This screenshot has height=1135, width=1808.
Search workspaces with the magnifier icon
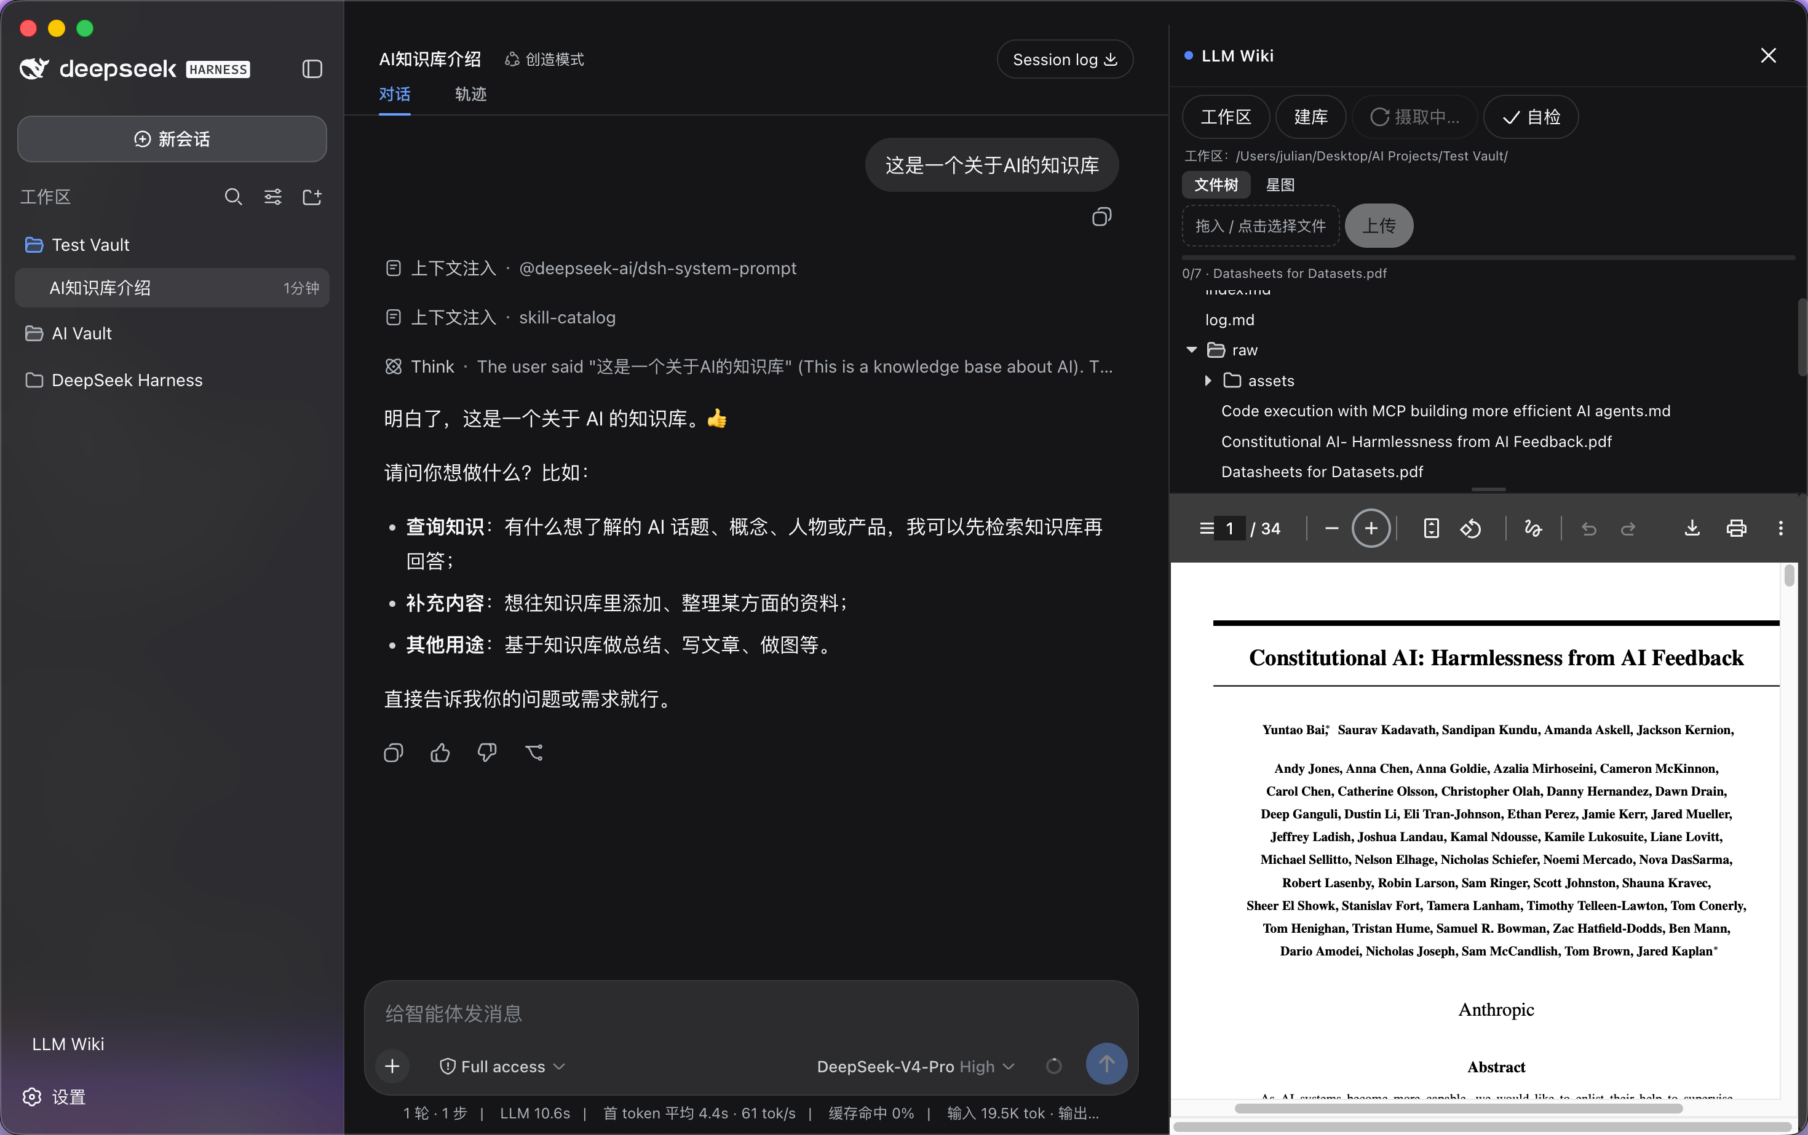pyautogui.click(x=234, y=197)
